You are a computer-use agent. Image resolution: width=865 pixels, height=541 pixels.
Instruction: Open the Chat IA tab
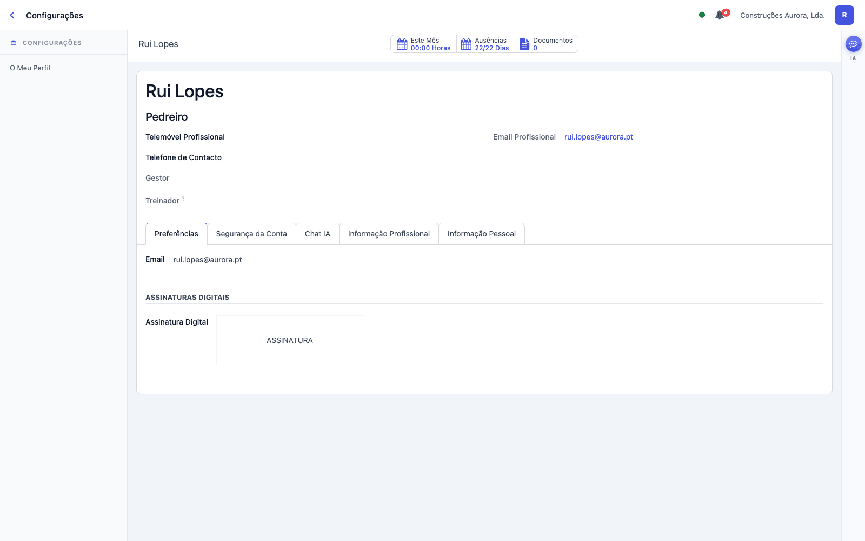click(x=317, y=234)
